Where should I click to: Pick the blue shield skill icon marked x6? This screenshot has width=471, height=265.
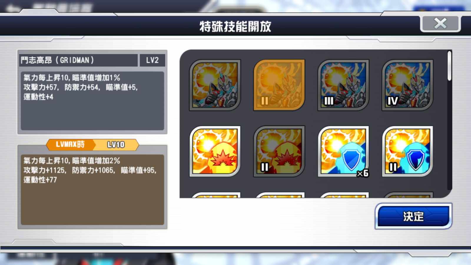[343, 151]
